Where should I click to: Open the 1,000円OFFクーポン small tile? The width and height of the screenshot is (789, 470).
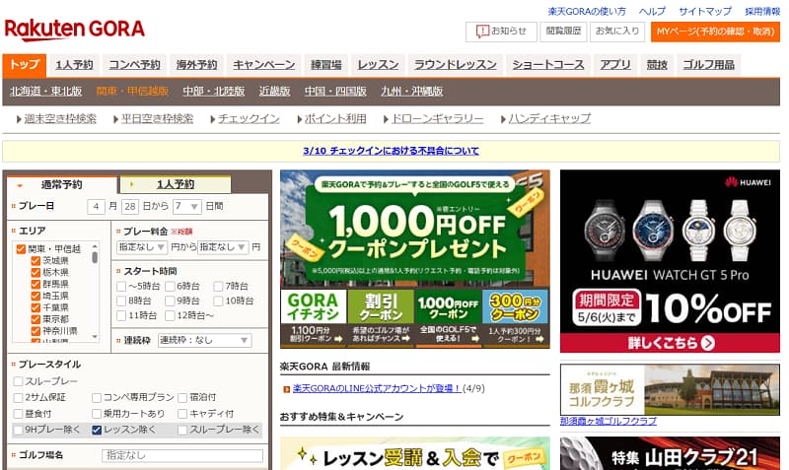pos(449,317)
